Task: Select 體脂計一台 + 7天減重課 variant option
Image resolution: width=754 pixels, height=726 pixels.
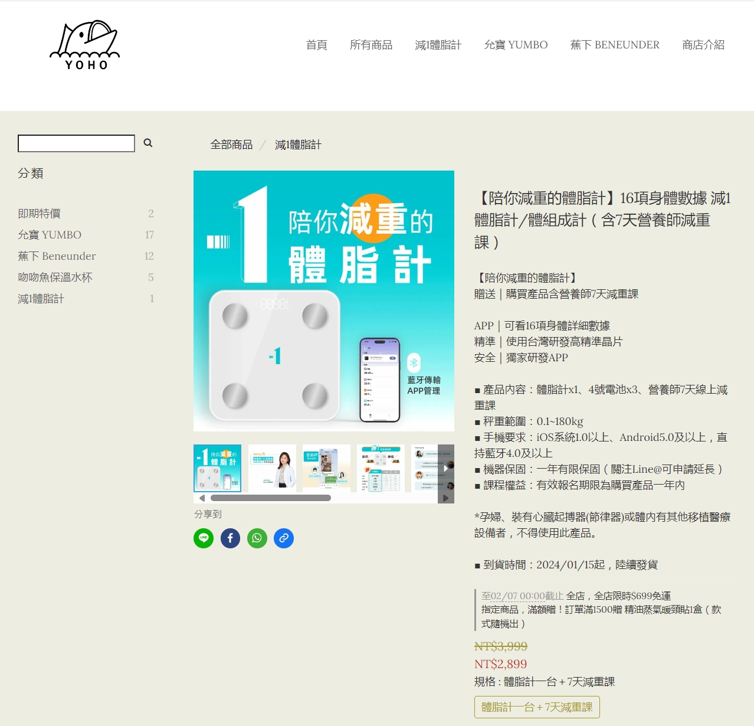Action: pos(537,707)
